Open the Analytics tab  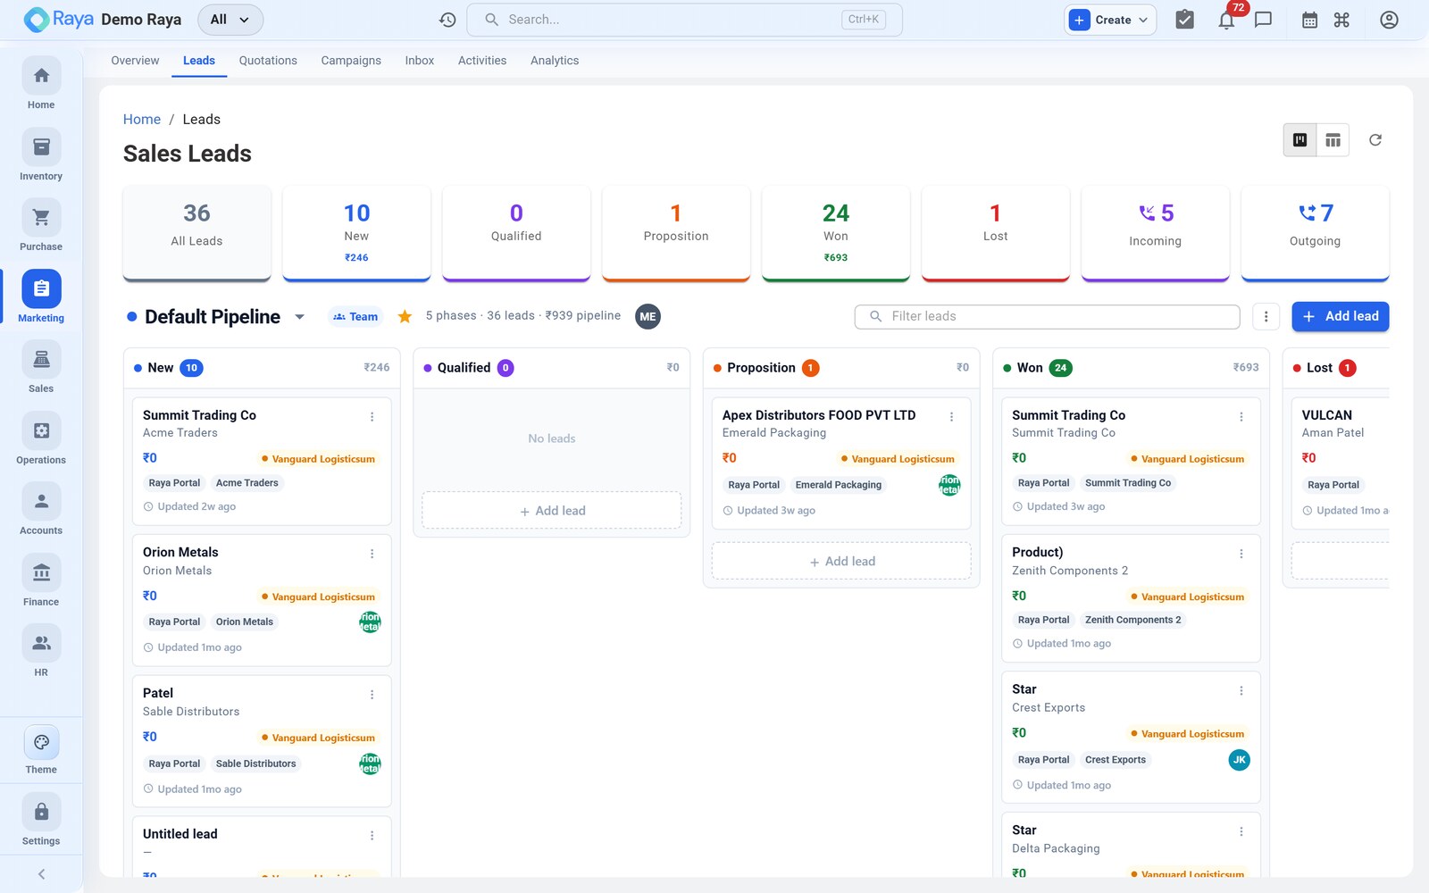(555, 61)
